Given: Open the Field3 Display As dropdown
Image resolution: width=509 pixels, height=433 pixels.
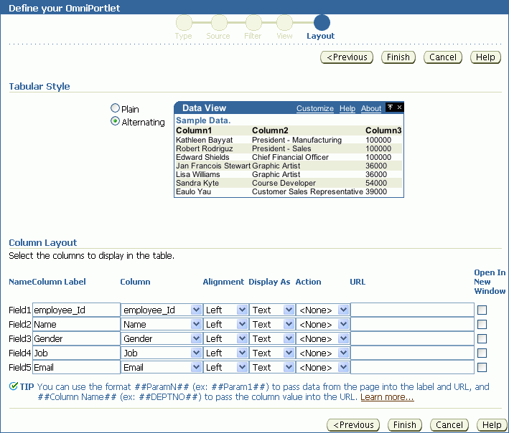Looking at the screenshot, I should 272,338.
